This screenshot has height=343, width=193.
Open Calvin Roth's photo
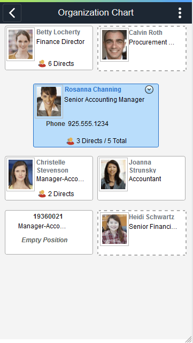click(x=114, y=45)
